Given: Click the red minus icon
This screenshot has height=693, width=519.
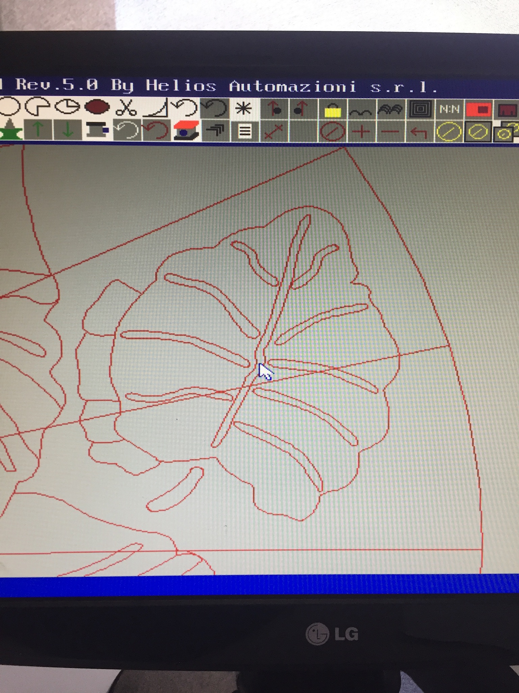Looking at the screenshot, I should point(391,132).
